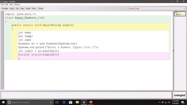
Task: Click the 'changed' status indicator
Action: tap(179, 95)
